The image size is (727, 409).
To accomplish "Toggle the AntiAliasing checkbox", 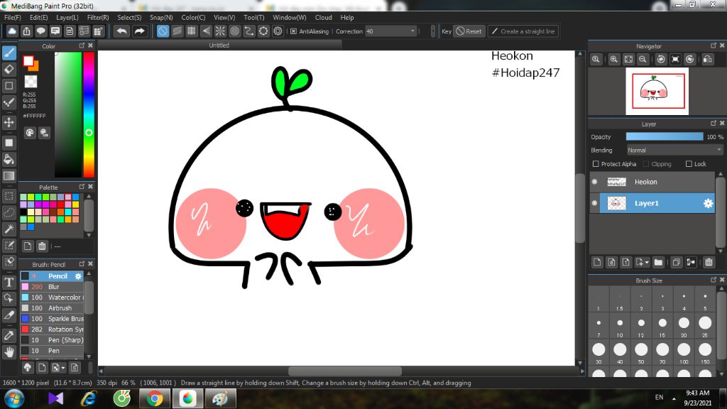I will point(293,31).
